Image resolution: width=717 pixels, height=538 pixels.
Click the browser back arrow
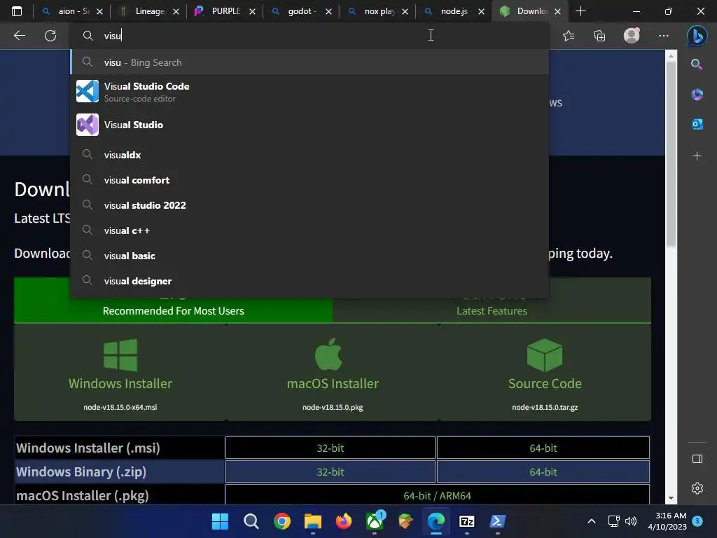tap(19, 36)
